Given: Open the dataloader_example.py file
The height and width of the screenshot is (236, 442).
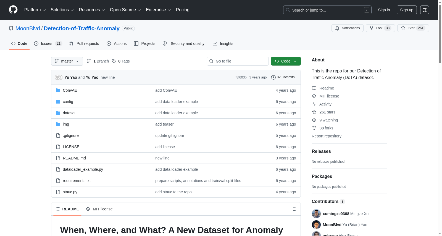Looking at the screenshot, I should click(83, 169).
